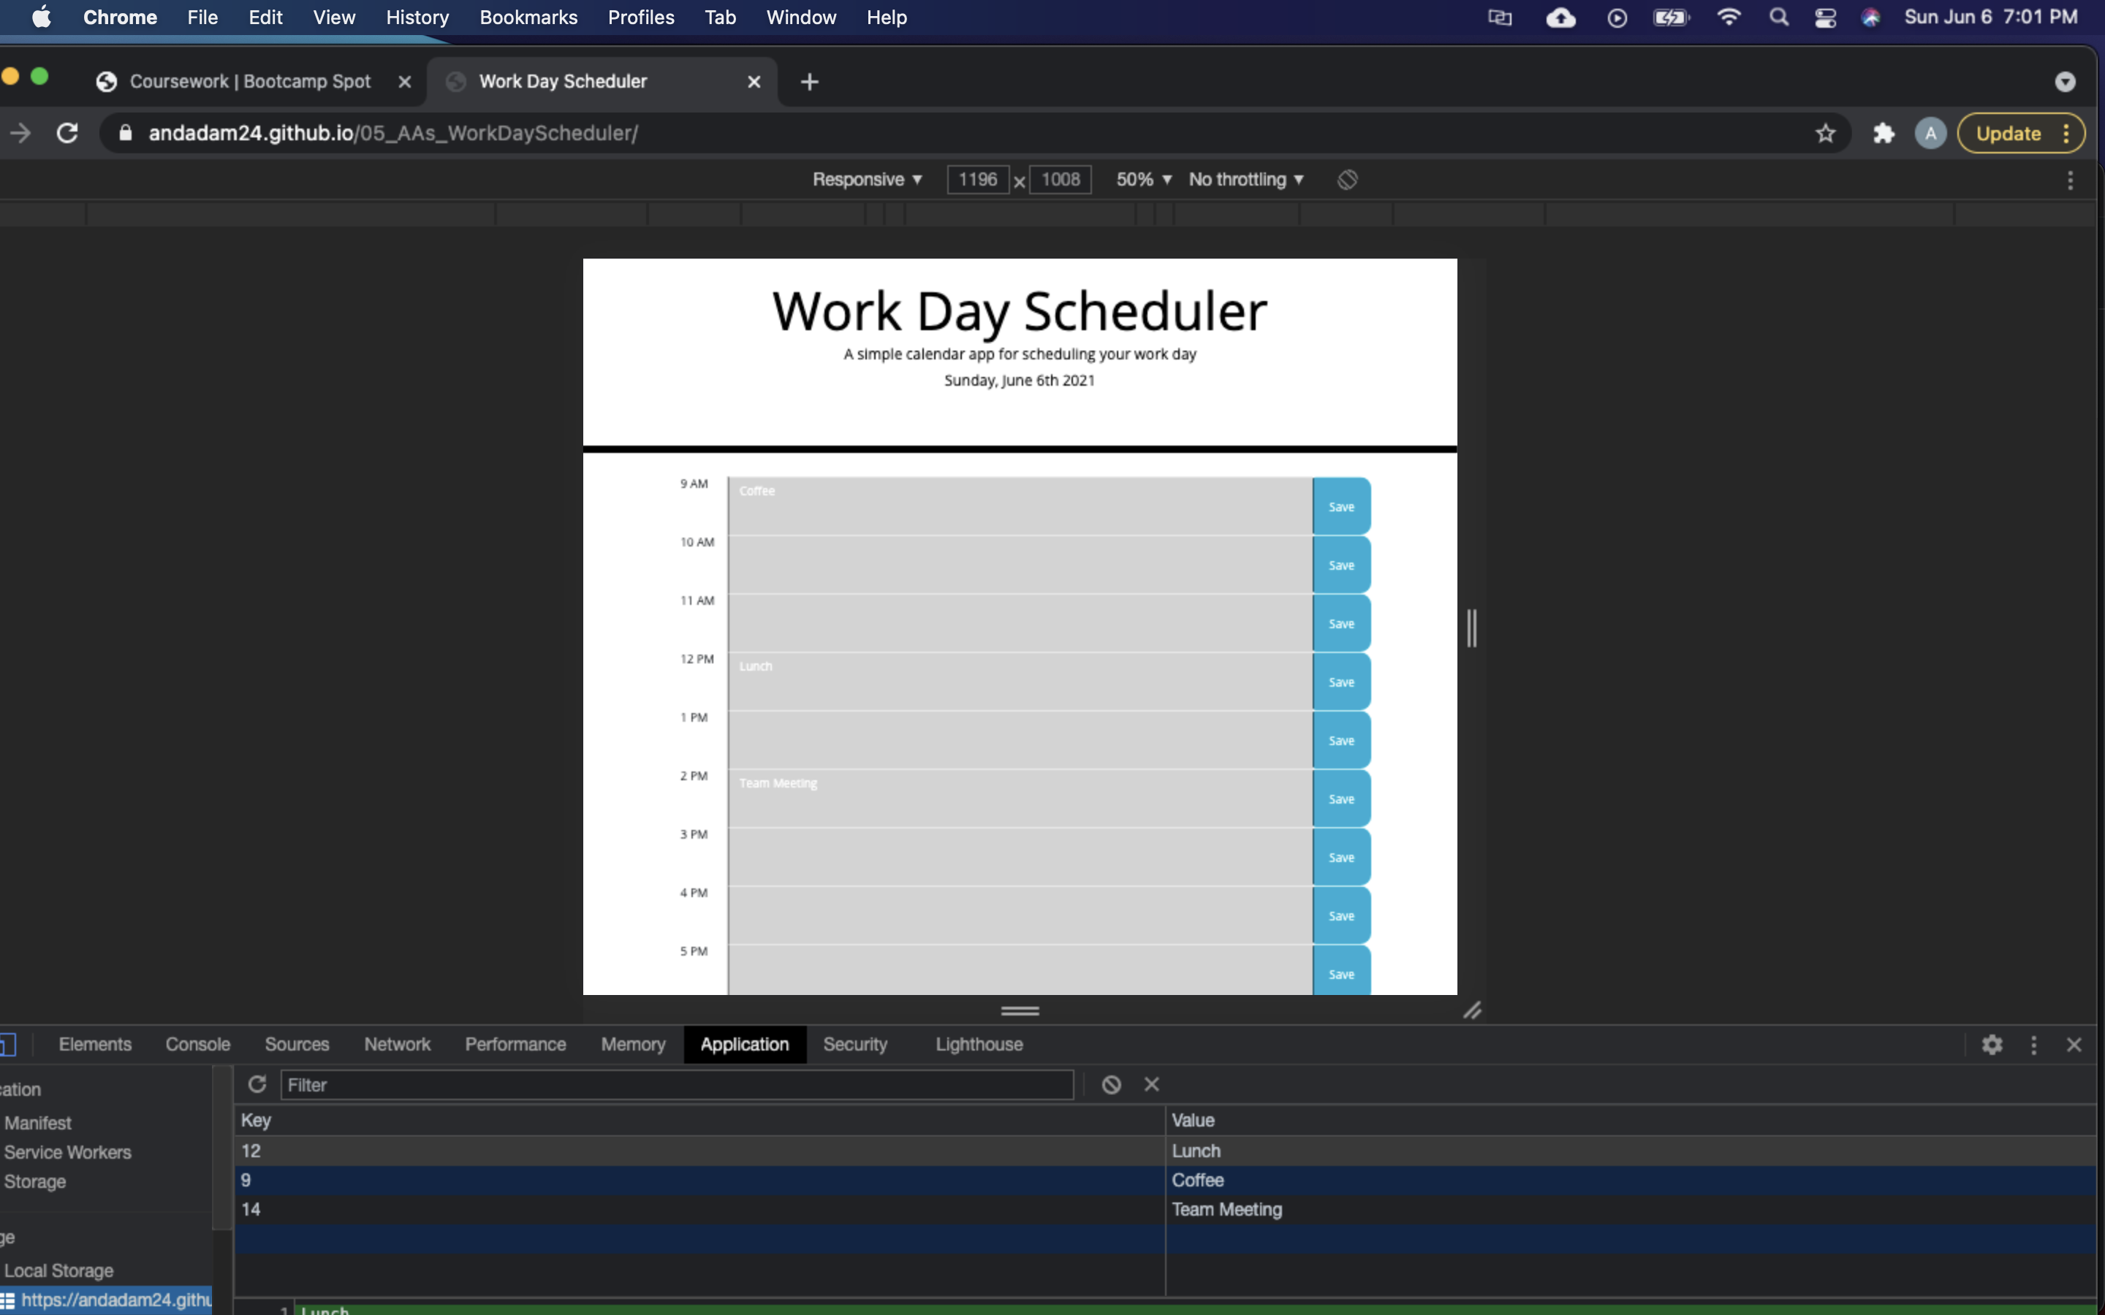
Task: Click the DevTools panel resize divider handle
Action: pyautogui.click(x=1019, y=1010)
